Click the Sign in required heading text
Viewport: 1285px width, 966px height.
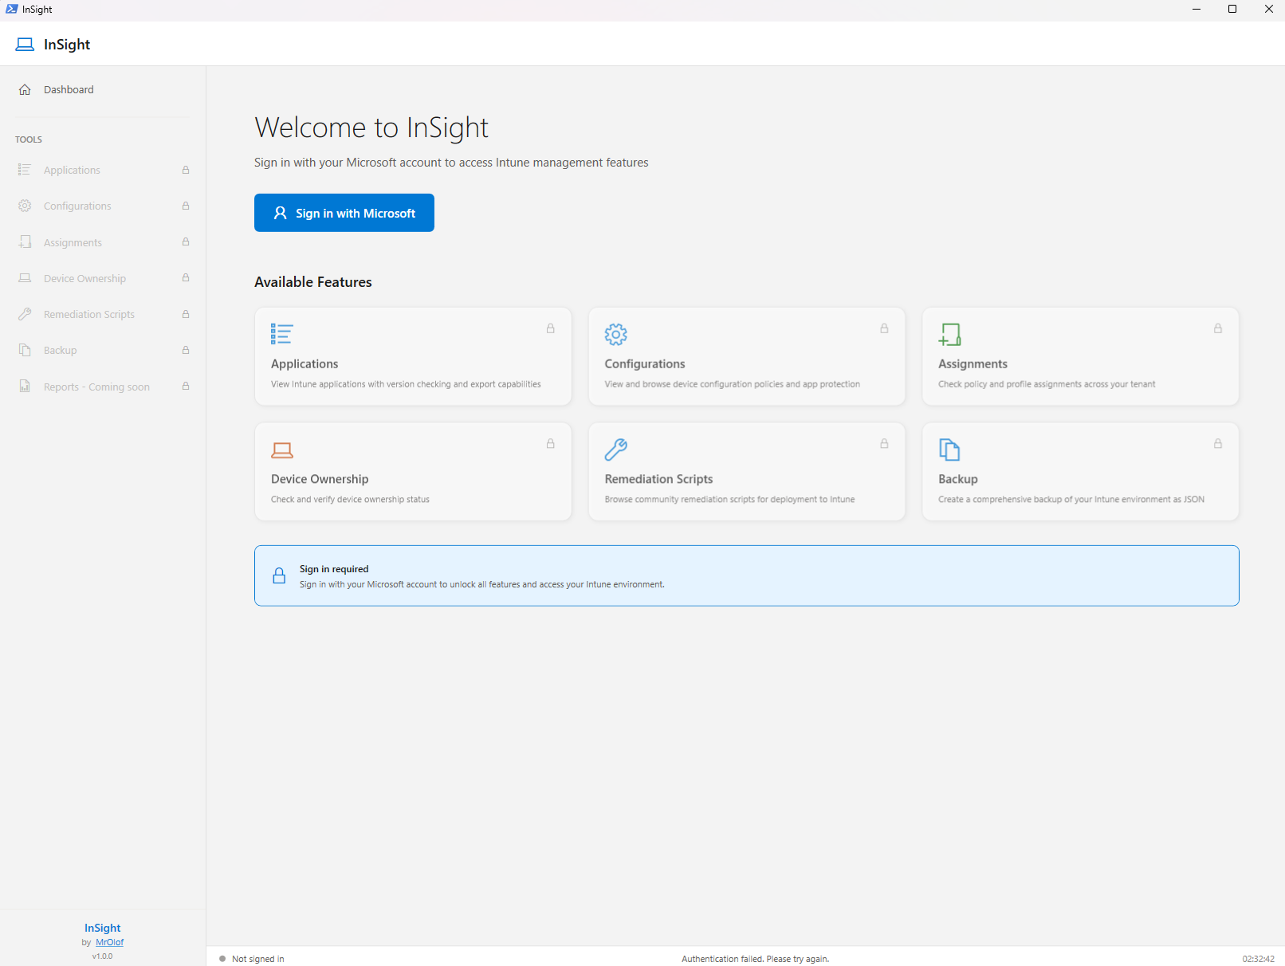[334, 569]
